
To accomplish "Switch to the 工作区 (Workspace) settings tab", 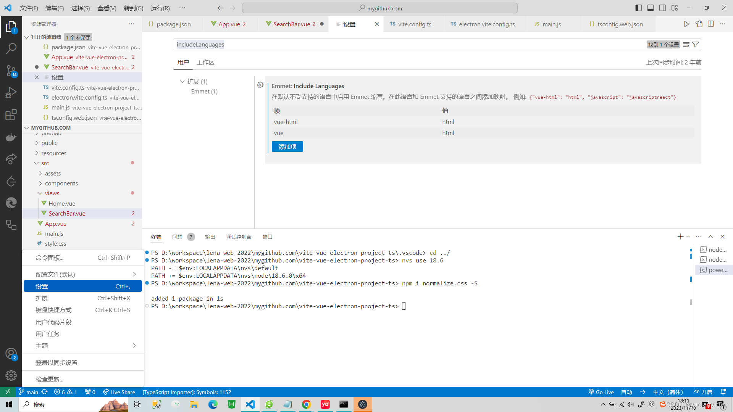I will 205,62.
